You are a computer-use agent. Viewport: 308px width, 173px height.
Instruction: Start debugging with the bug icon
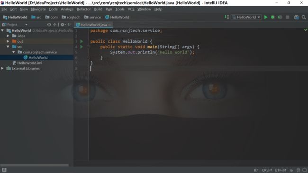pos(273,17)
